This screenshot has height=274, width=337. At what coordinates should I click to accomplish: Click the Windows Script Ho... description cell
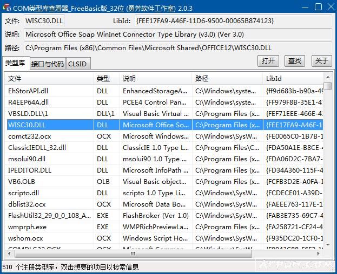point(156,238)
